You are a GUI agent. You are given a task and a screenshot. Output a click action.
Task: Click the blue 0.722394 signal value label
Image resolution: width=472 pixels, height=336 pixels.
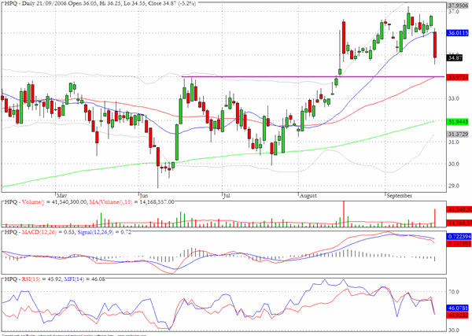458,237
